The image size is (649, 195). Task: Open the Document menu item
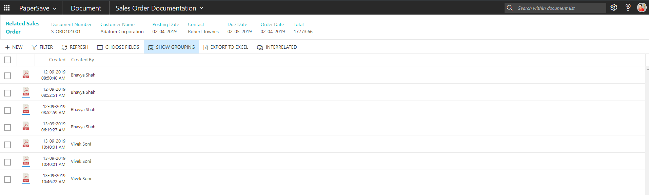click(x=86, y=8)
